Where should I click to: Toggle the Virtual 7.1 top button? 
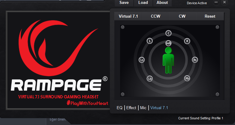coord(128,16)
